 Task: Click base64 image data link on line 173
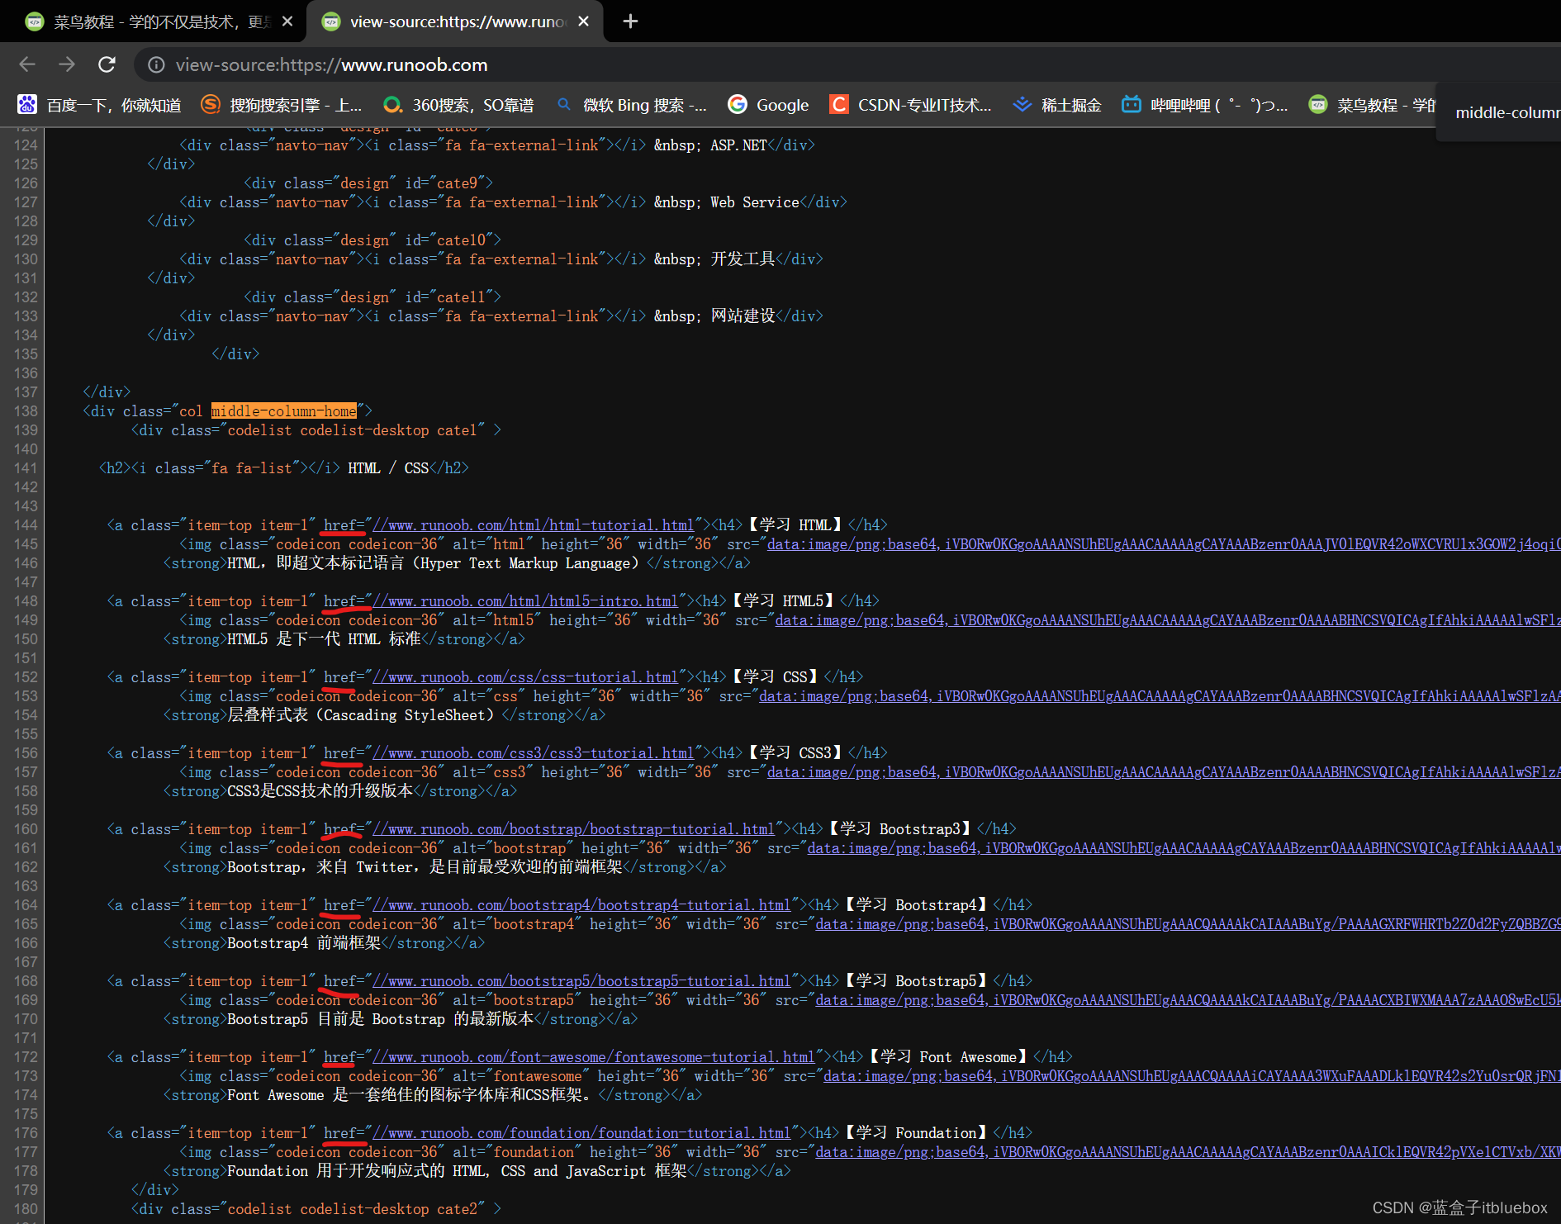1192,1076
